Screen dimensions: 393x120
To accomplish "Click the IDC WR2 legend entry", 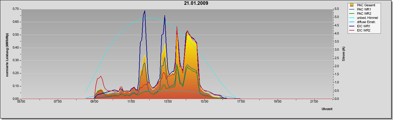I will [x=360, y=31].
